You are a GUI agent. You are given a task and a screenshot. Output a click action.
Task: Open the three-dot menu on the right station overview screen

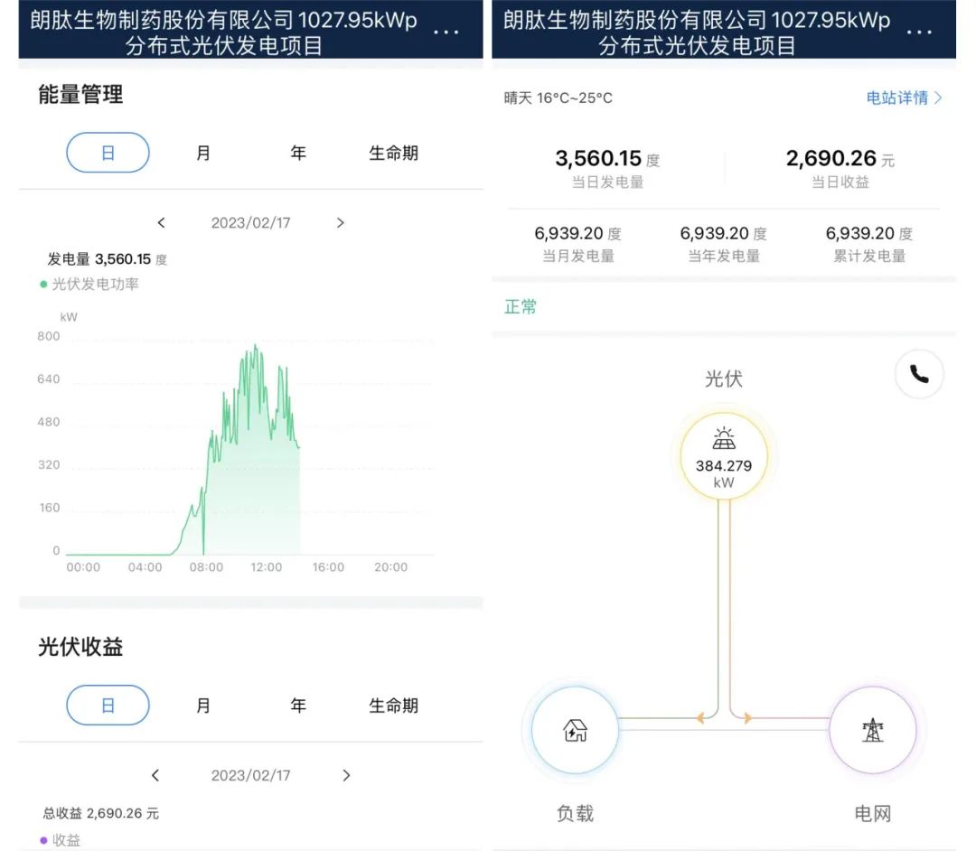click(919, 32)
